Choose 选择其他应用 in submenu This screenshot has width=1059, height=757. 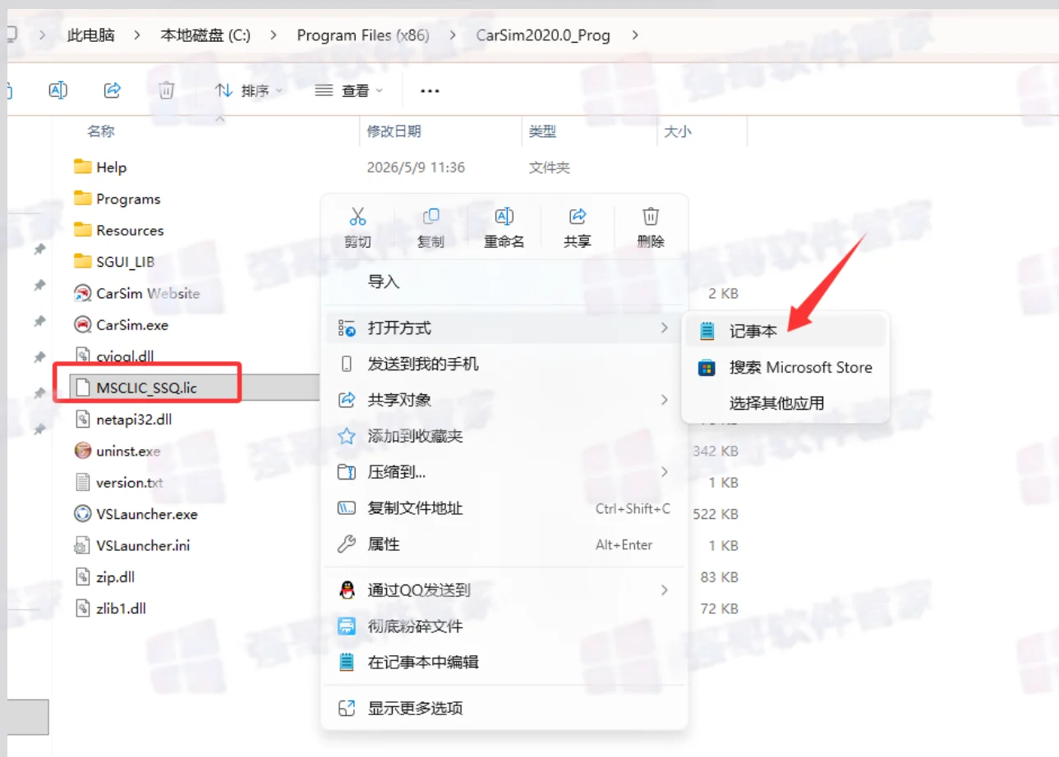(x=785, y=403)
